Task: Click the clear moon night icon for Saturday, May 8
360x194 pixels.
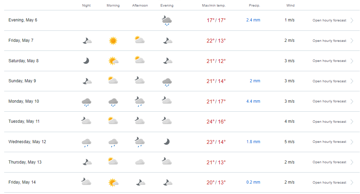Action: click(x=86, y=61)
